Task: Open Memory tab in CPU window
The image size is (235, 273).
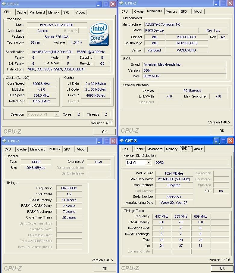Action: tap(54, 12)
